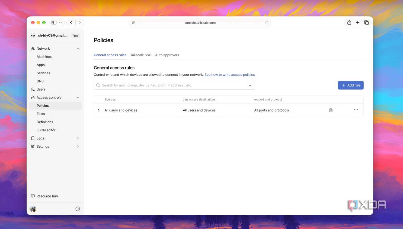Open a new tab with plus icon
The width and height of the screenshot is (403, 229).
pyautogui.click(x=358, y=23)
